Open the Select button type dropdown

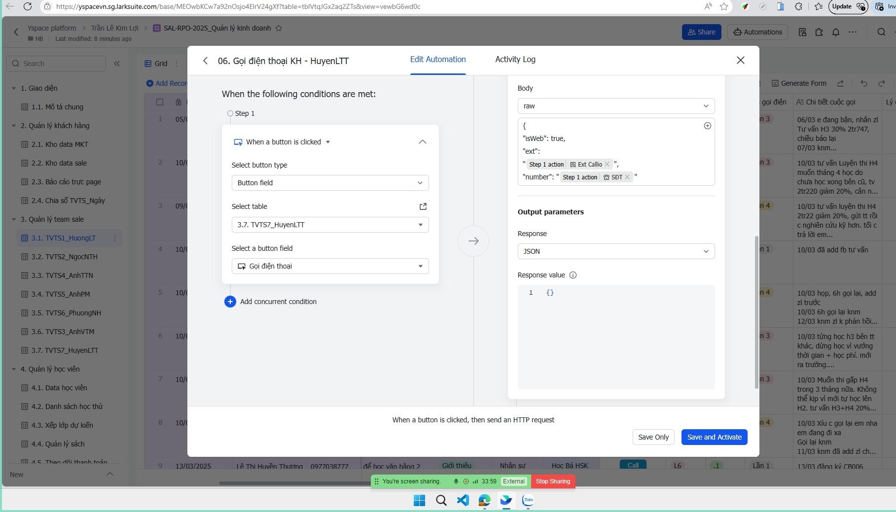tap(330, 183)
